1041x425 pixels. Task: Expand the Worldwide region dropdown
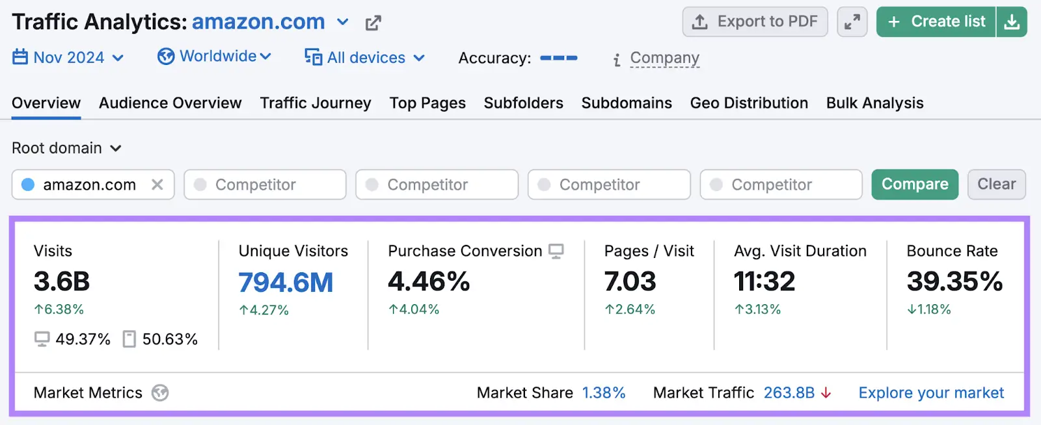coord(214,57)
